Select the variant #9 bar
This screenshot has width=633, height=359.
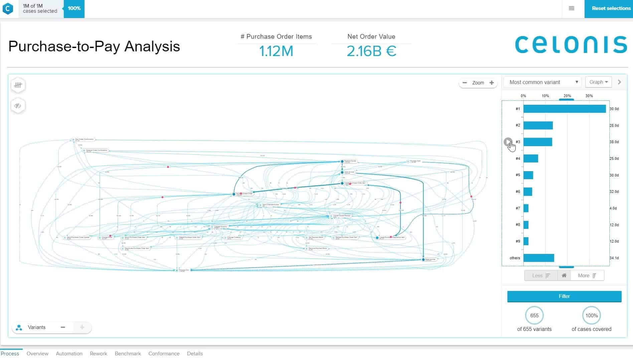(526, 241)
